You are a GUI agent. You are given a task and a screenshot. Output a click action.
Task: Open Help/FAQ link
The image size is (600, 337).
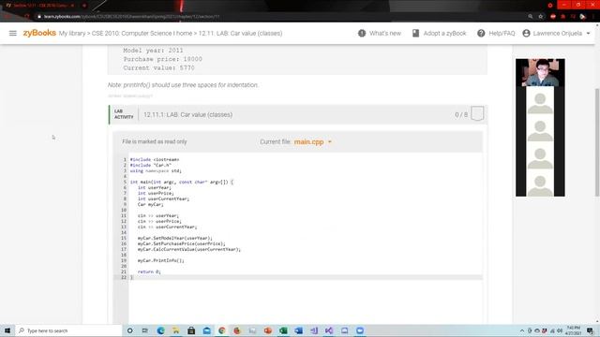pos(502,34)
